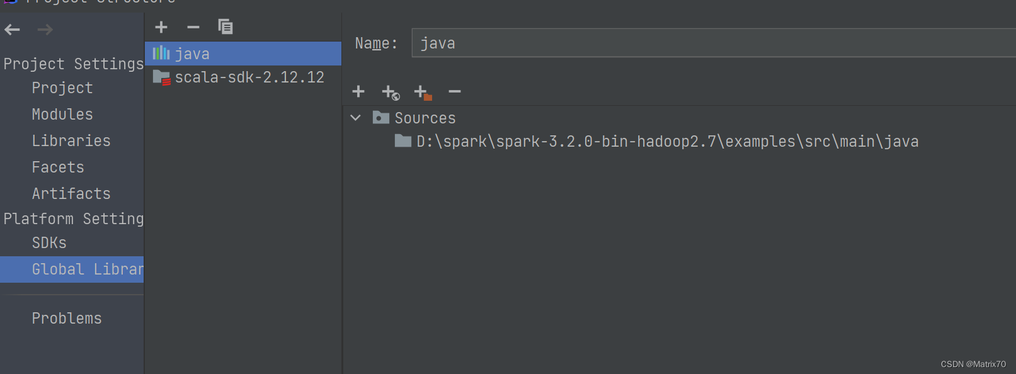Click the back navigation arrow
The width and height of the screenshot is (1016, 374).
[12, 30]
